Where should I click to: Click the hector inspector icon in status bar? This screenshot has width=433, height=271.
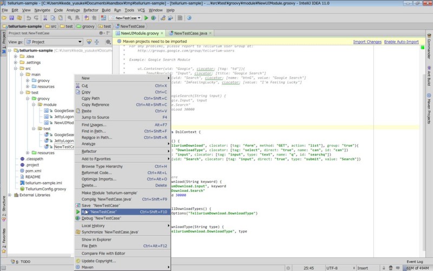(390, 268)
